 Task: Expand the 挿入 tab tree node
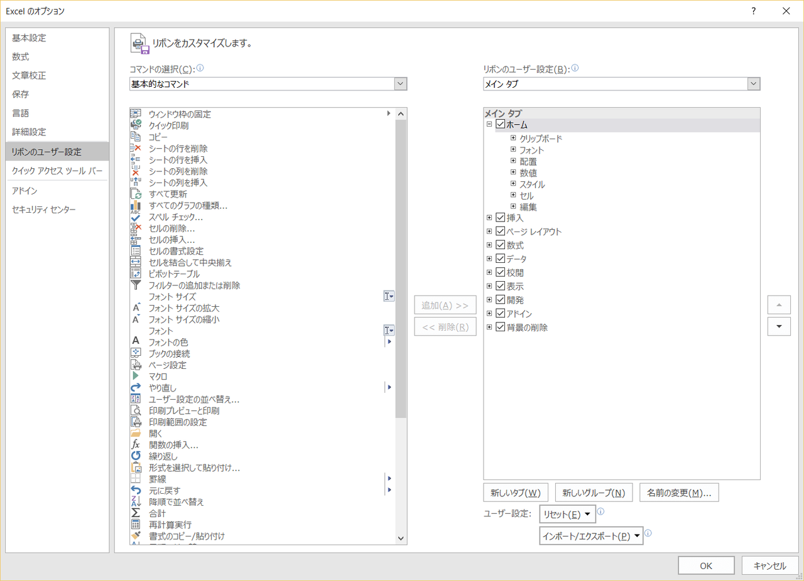[489, 218]
